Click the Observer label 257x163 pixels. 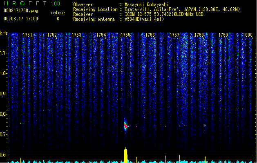coord(83,4)
